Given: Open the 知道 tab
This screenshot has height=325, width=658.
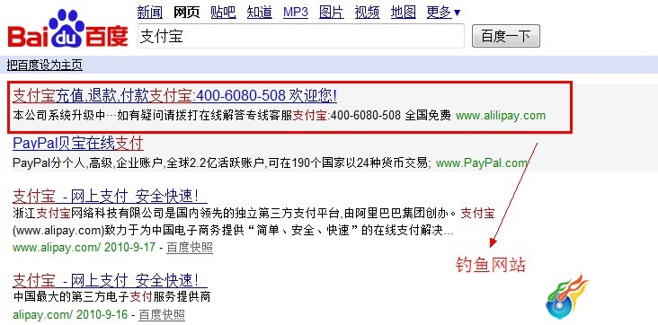Looking at the screenshot, I should [260, 13].
